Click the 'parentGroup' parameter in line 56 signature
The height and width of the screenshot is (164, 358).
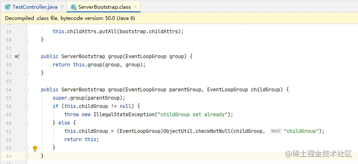click(x=185, y=90)
